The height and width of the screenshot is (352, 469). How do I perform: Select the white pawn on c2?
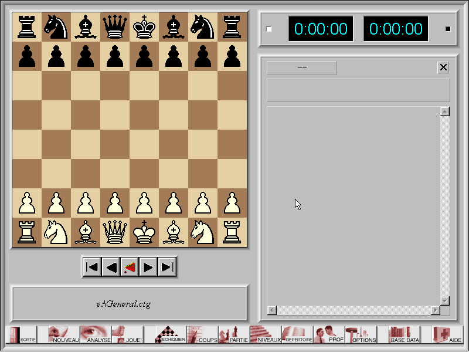[86, 203]
